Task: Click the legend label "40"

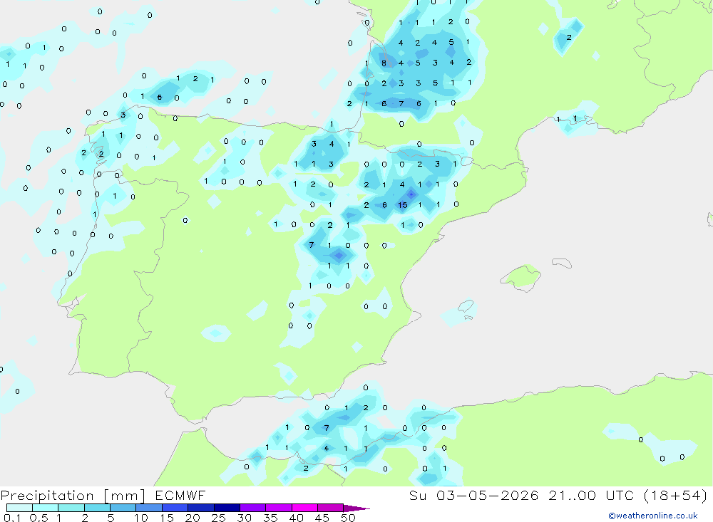Action: pos(296,518)
